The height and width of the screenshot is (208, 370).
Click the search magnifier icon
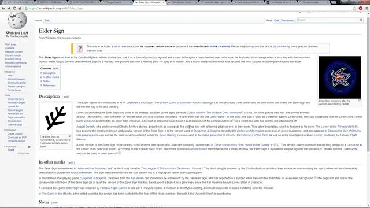click(x=361, y=20)
